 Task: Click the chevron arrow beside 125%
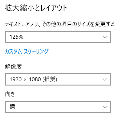click(105, 37)
